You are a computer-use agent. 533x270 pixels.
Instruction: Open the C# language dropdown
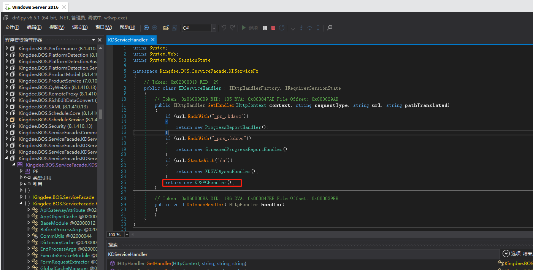pos(214,28)
